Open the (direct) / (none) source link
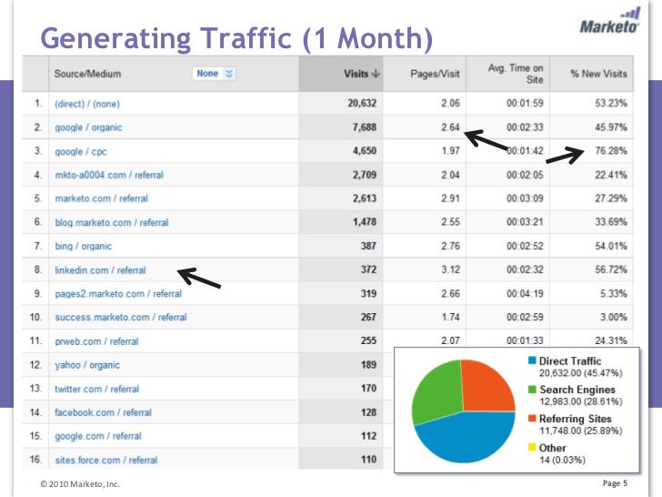This screenshot has width=662, height=497. click(87, 104)
